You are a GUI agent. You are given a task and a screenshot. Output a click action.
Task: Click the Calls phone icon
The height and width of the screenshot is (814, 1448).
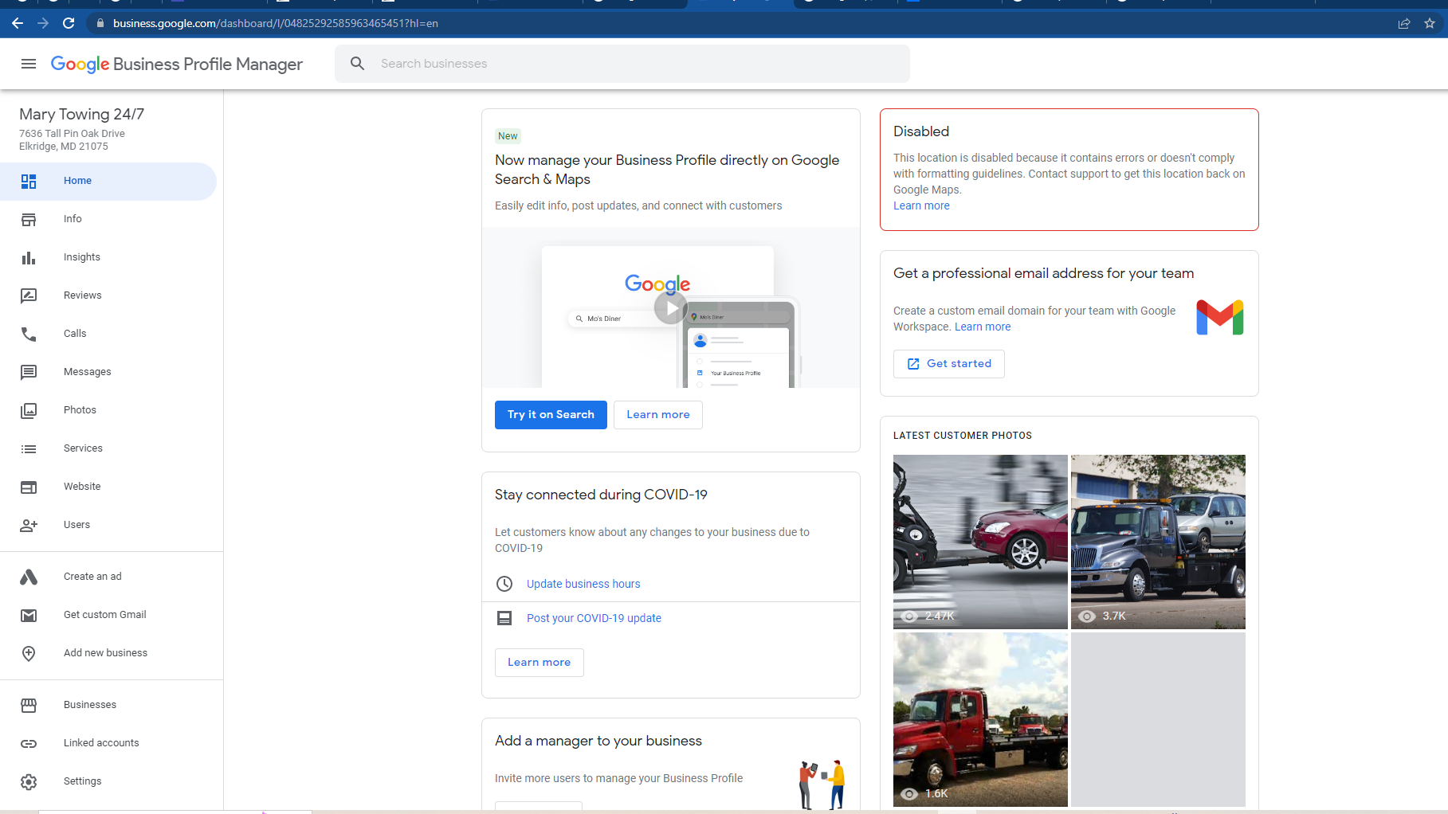click(x=29, y=334)
